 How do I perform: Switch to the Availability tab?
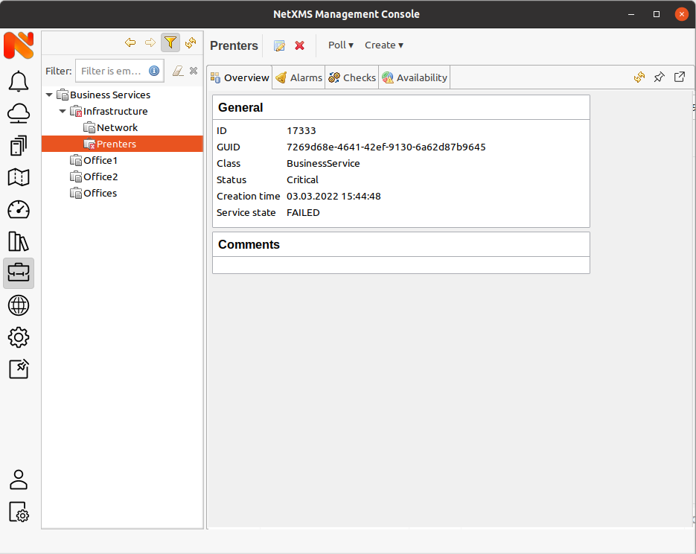click(x=415, y=77)
